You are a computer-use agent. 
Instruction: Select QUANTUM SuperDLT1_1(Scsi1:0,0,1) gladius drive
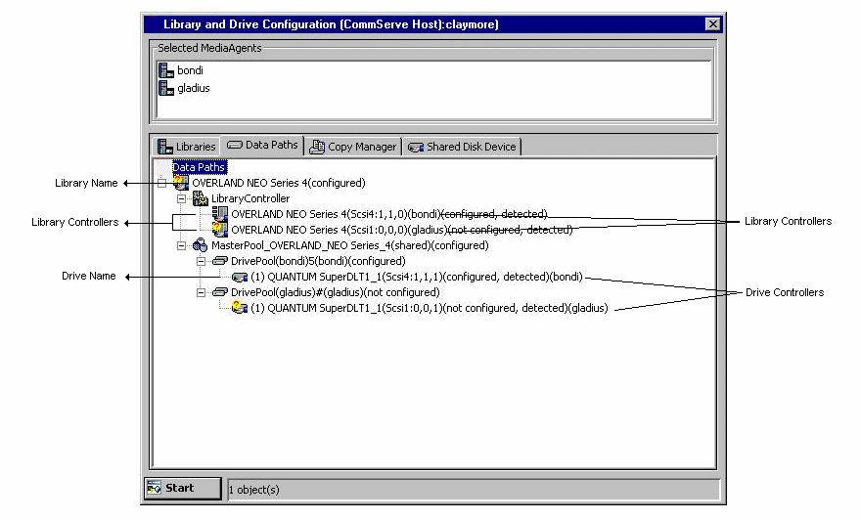pyautogui.click(x=430, y=308)
